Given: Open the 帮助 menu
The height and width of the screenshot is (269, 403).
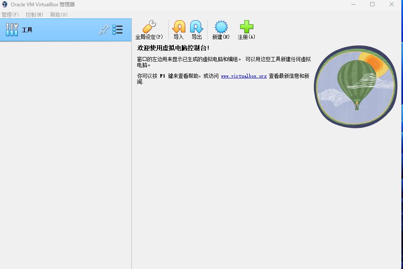Looking at the screenshot, I should tap(59, 14).
